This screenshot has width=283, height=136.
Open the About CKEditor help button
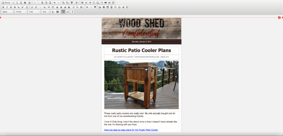point(72,12)
